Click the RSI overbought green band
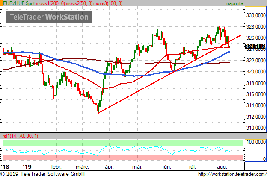 123,143
